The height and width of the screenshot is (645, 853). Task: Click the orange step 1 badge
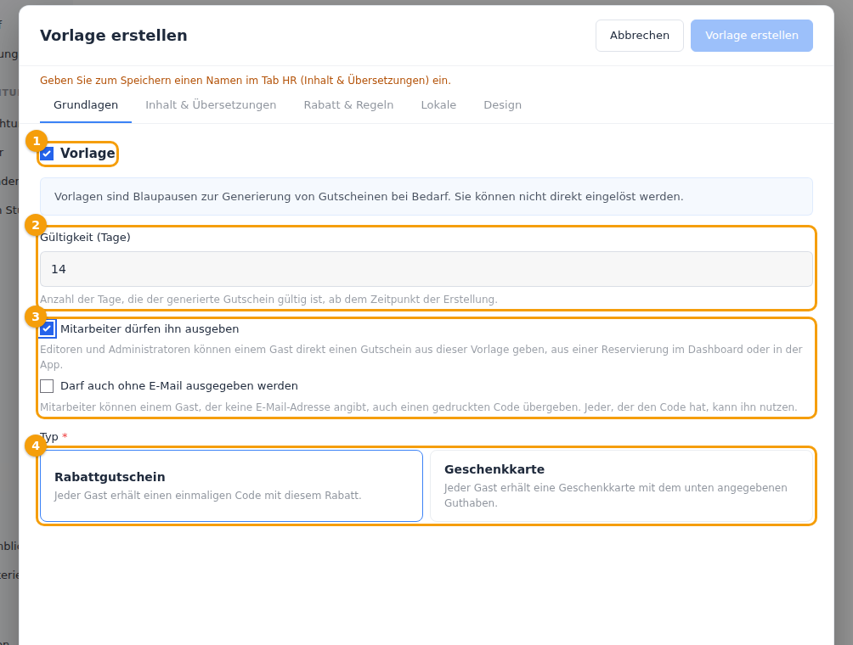[x=36, y=141]
